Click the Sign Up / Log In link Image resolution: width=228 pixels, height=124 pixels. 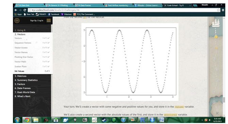[x=37, y=20]
